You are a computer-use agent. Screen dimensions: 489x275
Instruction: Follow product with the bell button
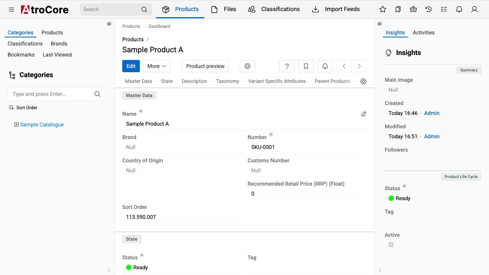[325, 66]
